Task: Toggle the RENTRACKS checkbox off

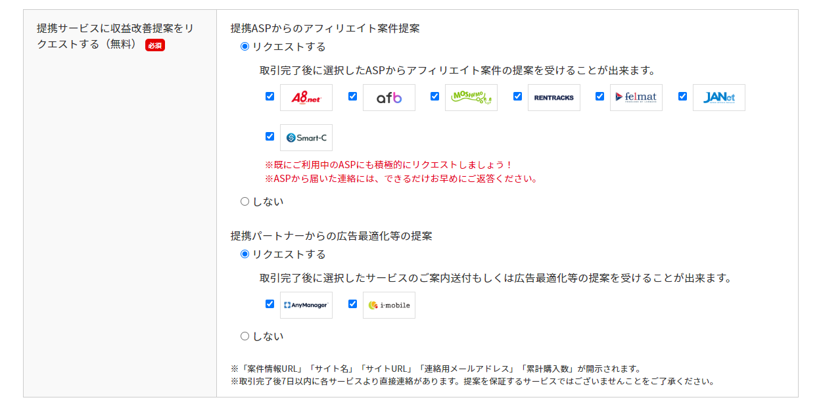Action: [517, 97]
